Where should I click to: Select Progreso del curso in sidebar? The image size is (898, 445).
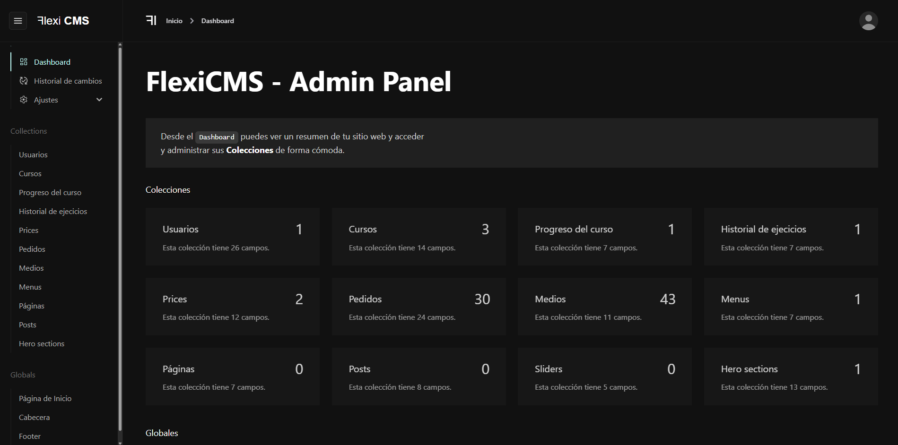click(50, 192)
